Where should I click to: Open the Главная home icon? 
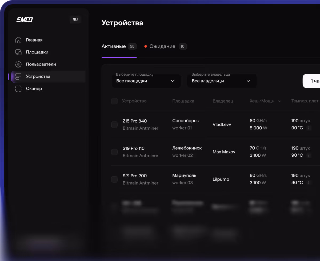(x=18, y=40)
